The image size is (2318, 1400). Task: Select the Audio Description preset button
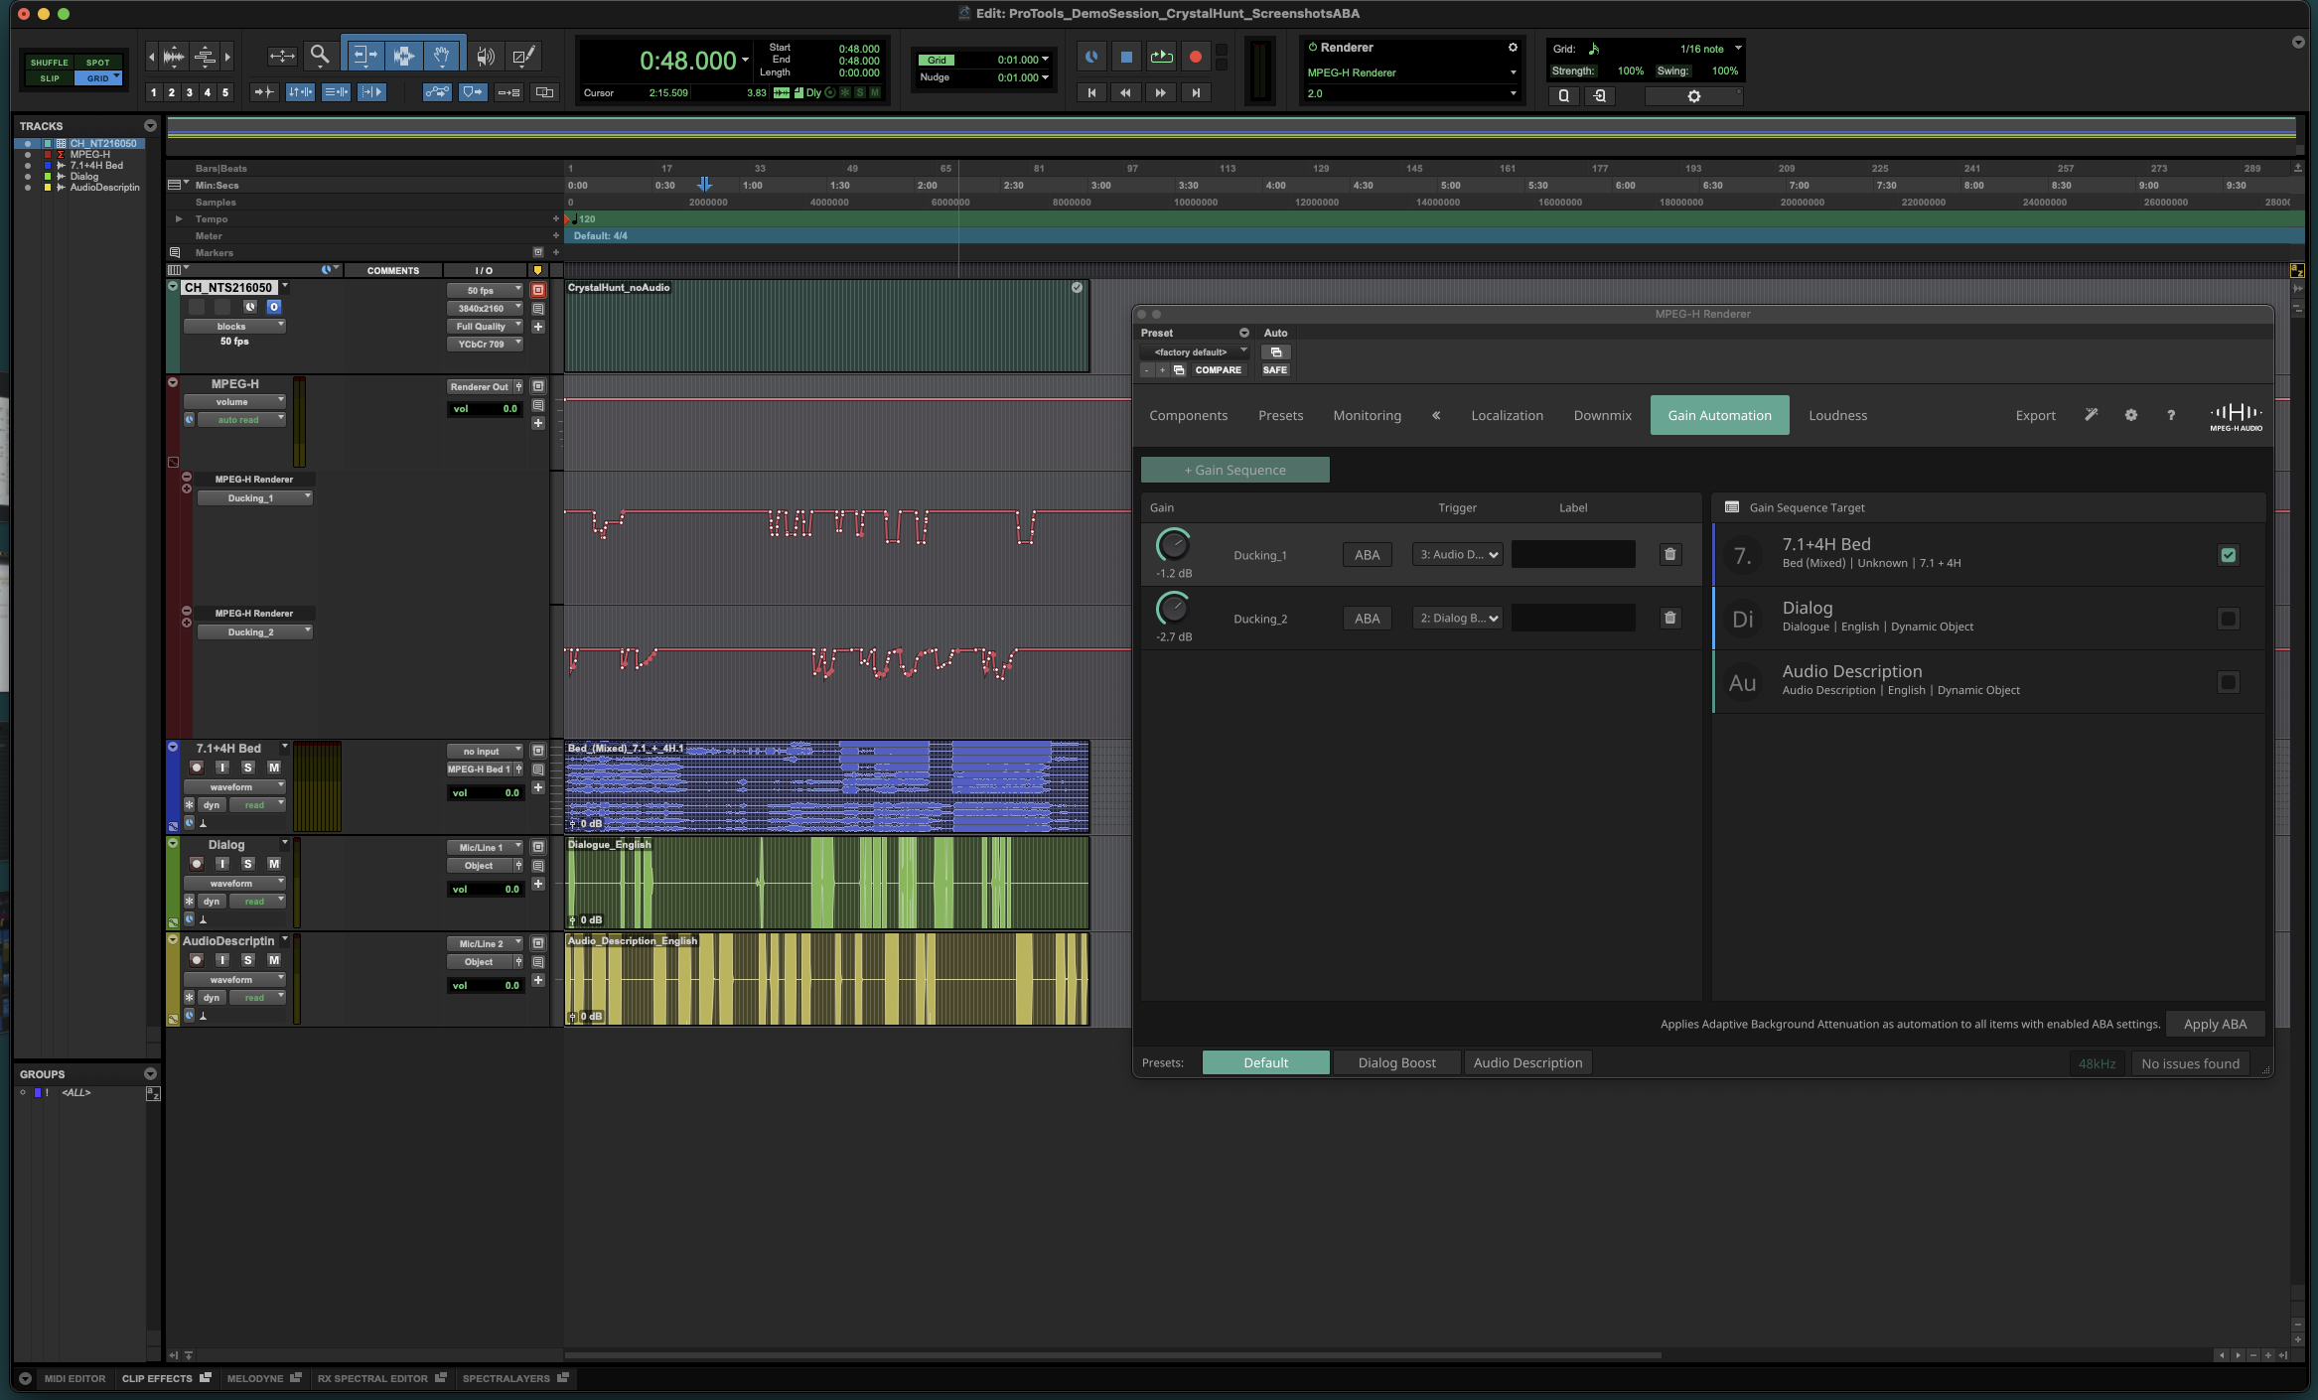(x=1527, y=1063)
